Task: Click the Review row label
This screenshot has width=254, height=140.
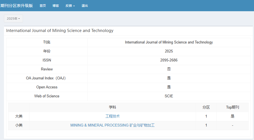Action: (47, 69)
